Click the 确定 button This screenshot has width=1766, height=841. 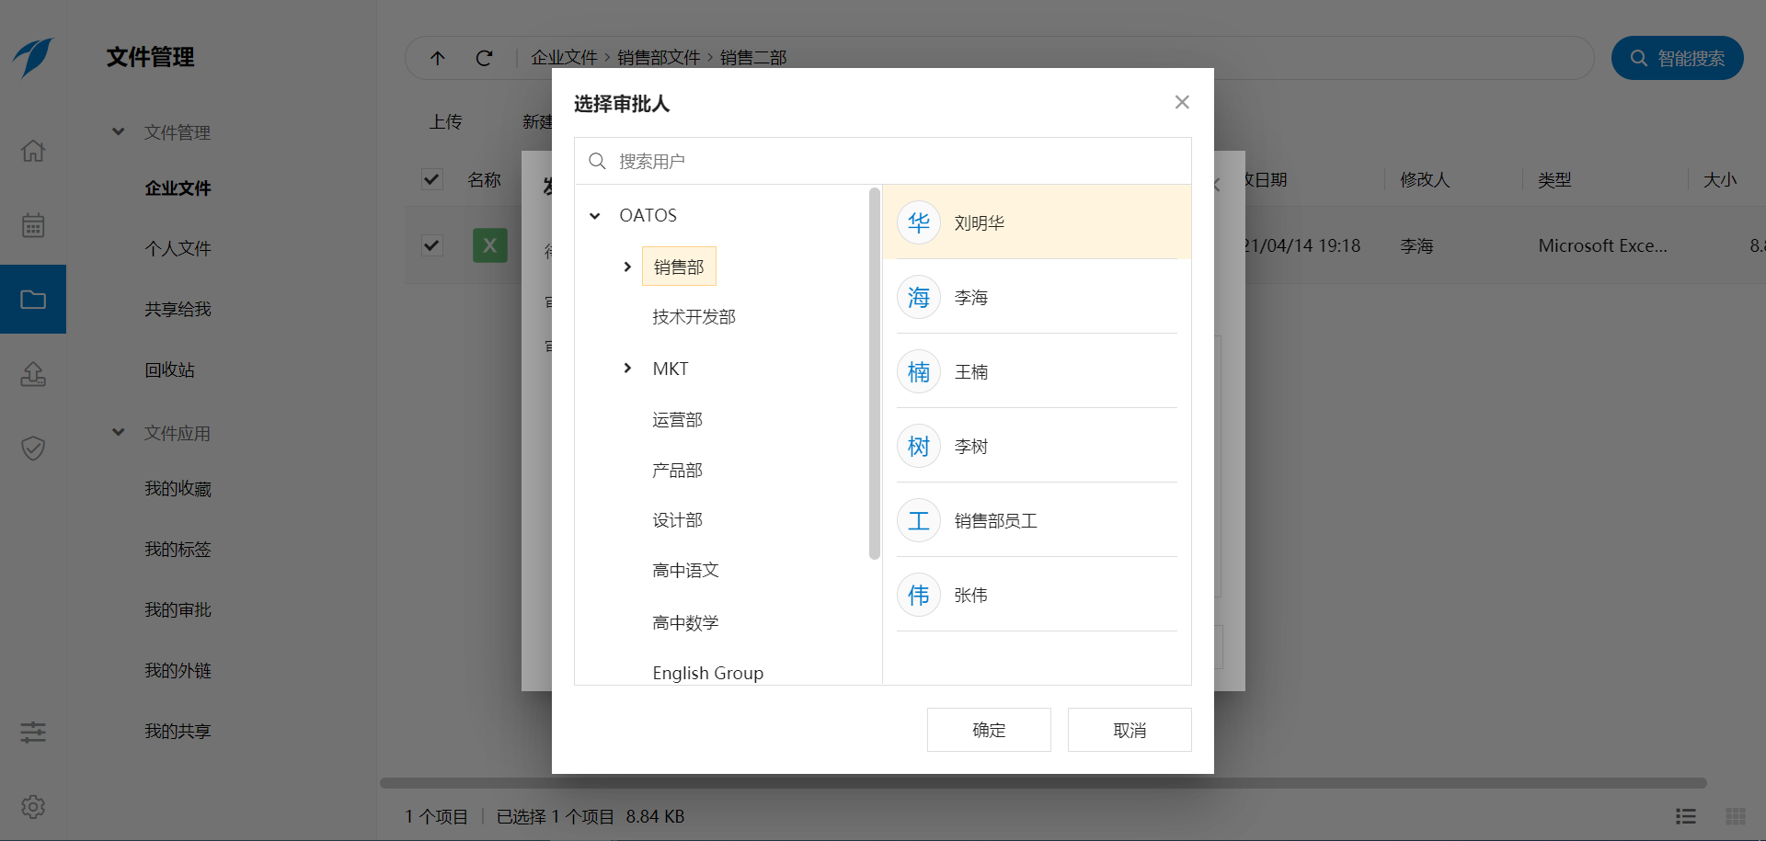[989, 730]
